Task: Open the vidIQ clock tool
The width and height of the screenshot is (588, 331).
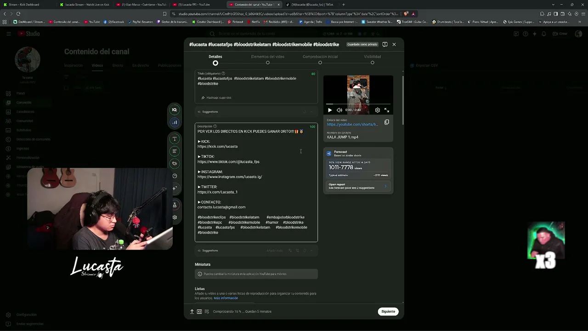Action: pyautogui.click(x=175, y=176)
